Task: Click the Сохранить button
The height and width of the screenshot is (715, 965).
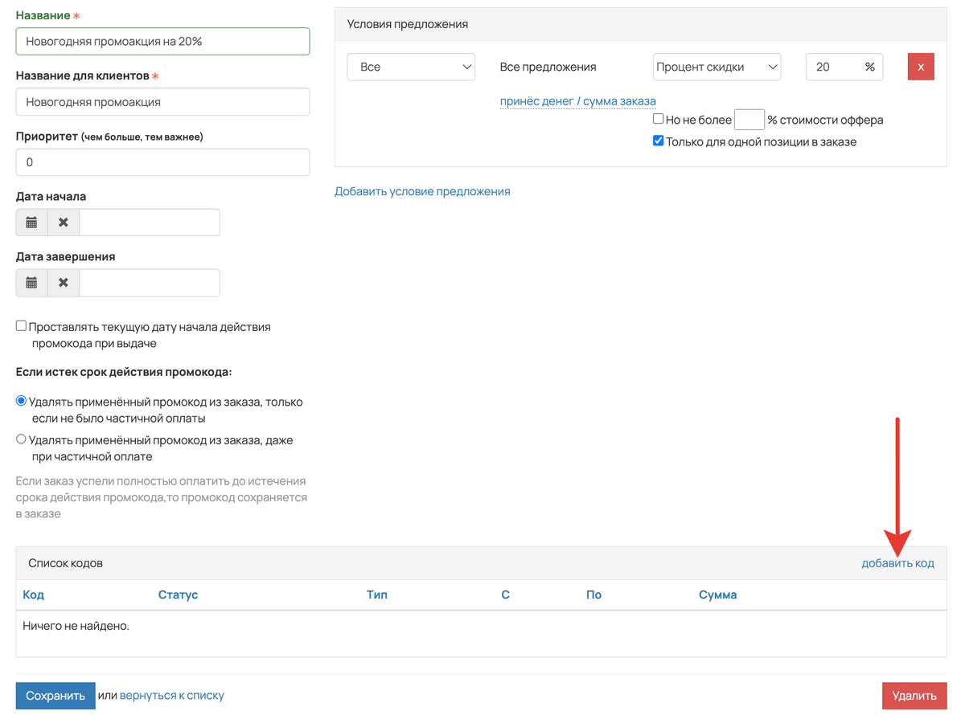Action: 55,696
